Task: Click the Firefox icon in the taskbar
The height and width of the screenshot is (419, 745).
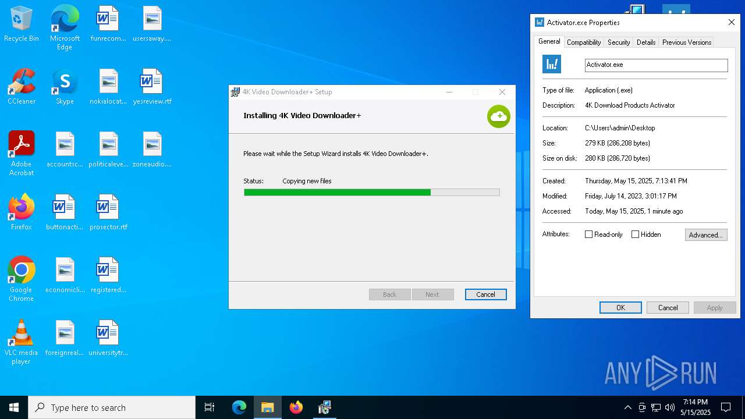Action: point(296,407)
